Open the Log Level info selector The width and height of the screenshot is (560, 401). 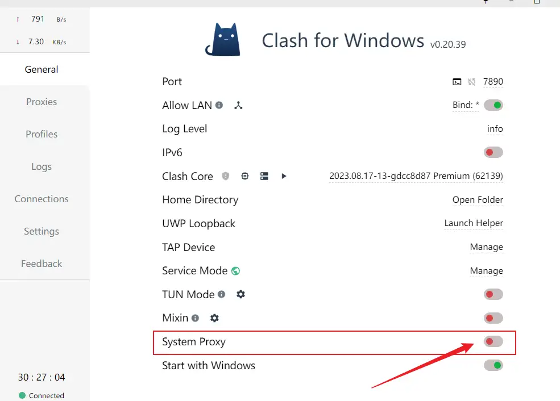(x=495, y=129)
